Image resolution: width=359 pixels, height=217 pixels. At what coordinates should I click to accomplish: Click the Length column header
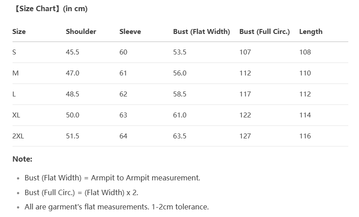pyautogui.click(x=311, y=32)
